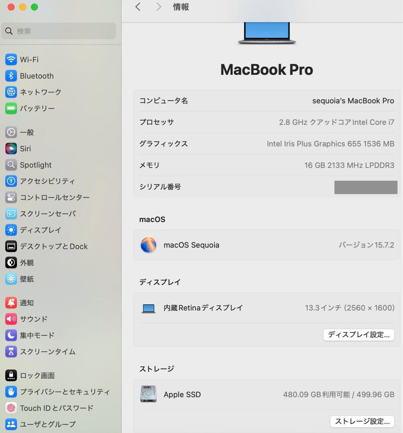403x433 pixels.
Task: Open ロック画面 settings
Action: click(11, 375)
